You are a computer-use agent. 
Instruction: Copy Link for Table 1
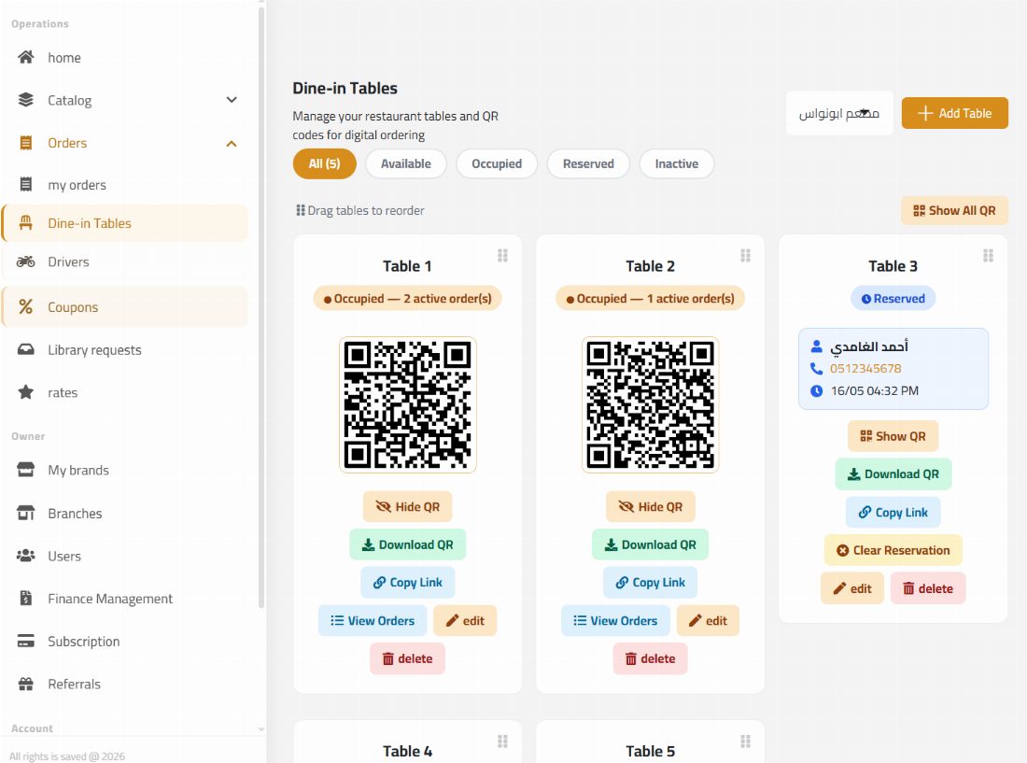point(407,582)
